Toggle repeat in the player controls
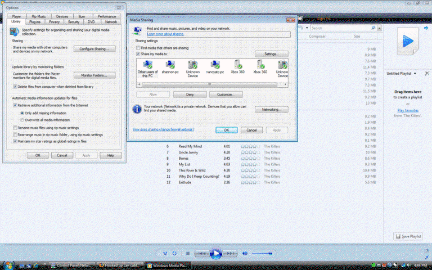Image resolution: width=432 pixels, height=270 pixels. (174, 254)
